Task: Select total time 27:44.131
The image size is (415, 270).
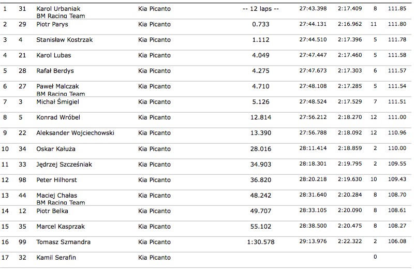Action: point(313,24)
